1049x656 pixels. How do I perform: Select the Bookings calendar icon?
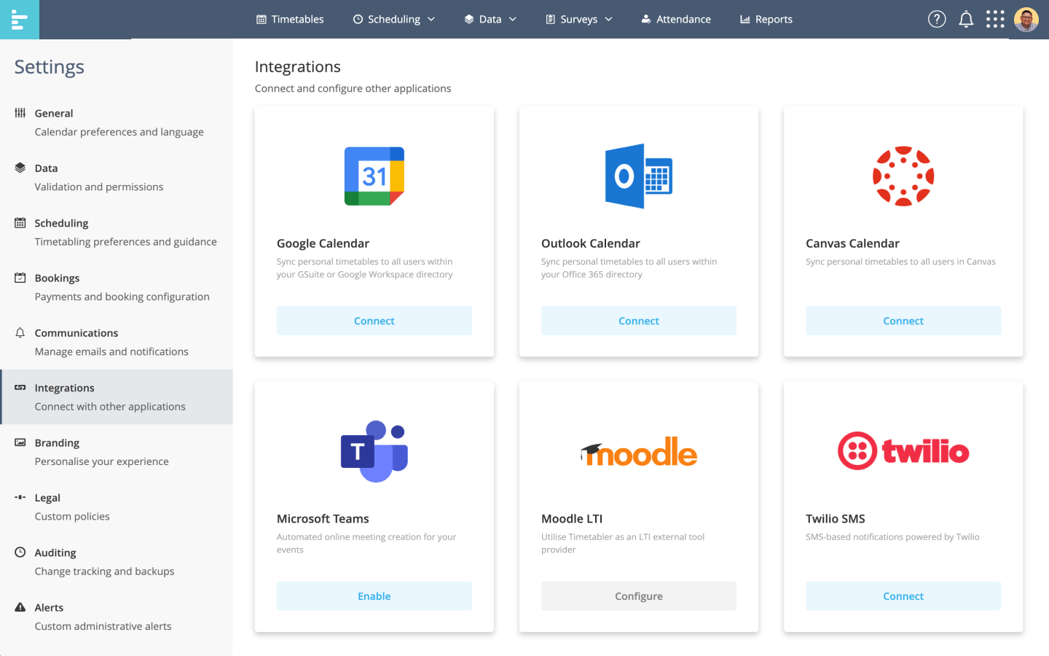[x=19, y=278]
